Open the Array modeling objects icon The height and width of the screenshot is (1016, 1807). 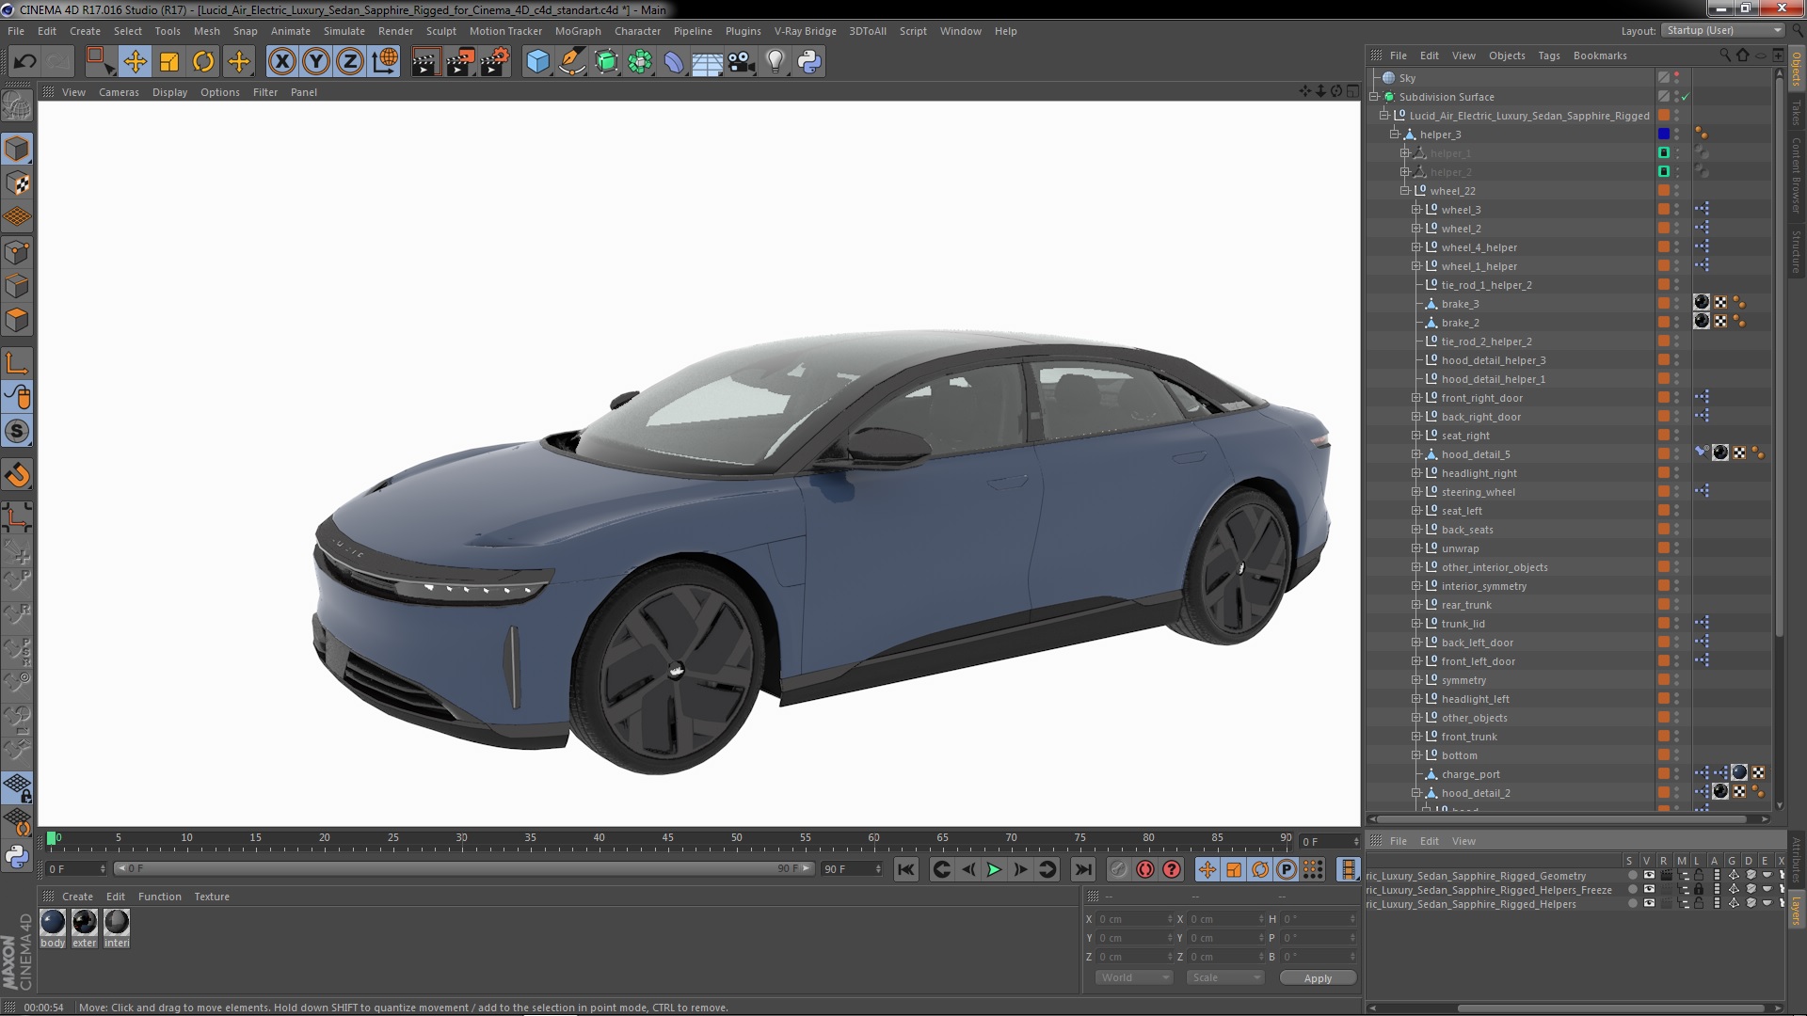tap(640, 62)
